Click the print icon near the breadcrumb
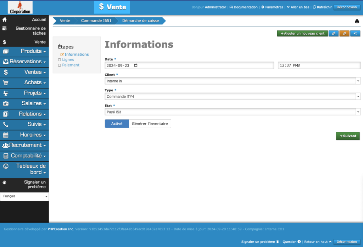The width and height of the screenshot is (363, 247). tap(357, 21)
